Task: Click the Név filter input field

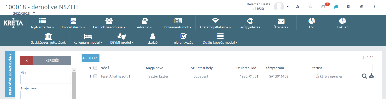Action: coord(46,79)
